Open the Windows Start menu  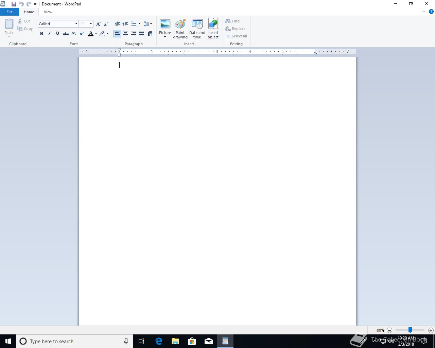pyautogui.click(x=8, y=341)
